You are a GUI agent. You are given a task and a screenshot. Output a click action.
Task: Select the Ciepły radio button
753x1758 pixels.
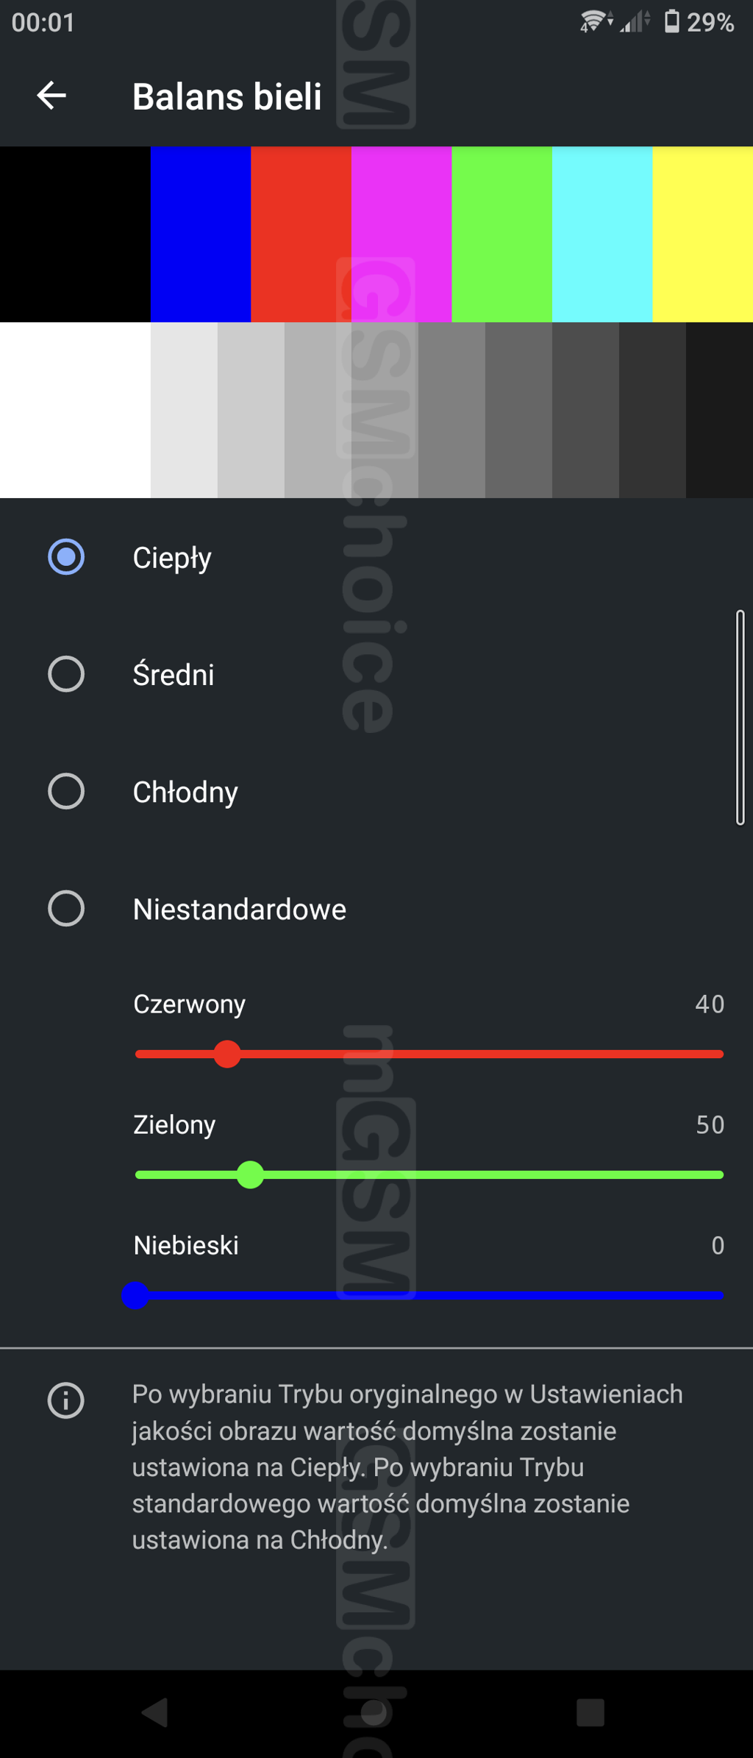pyautogui.click(x=66, y=557)
